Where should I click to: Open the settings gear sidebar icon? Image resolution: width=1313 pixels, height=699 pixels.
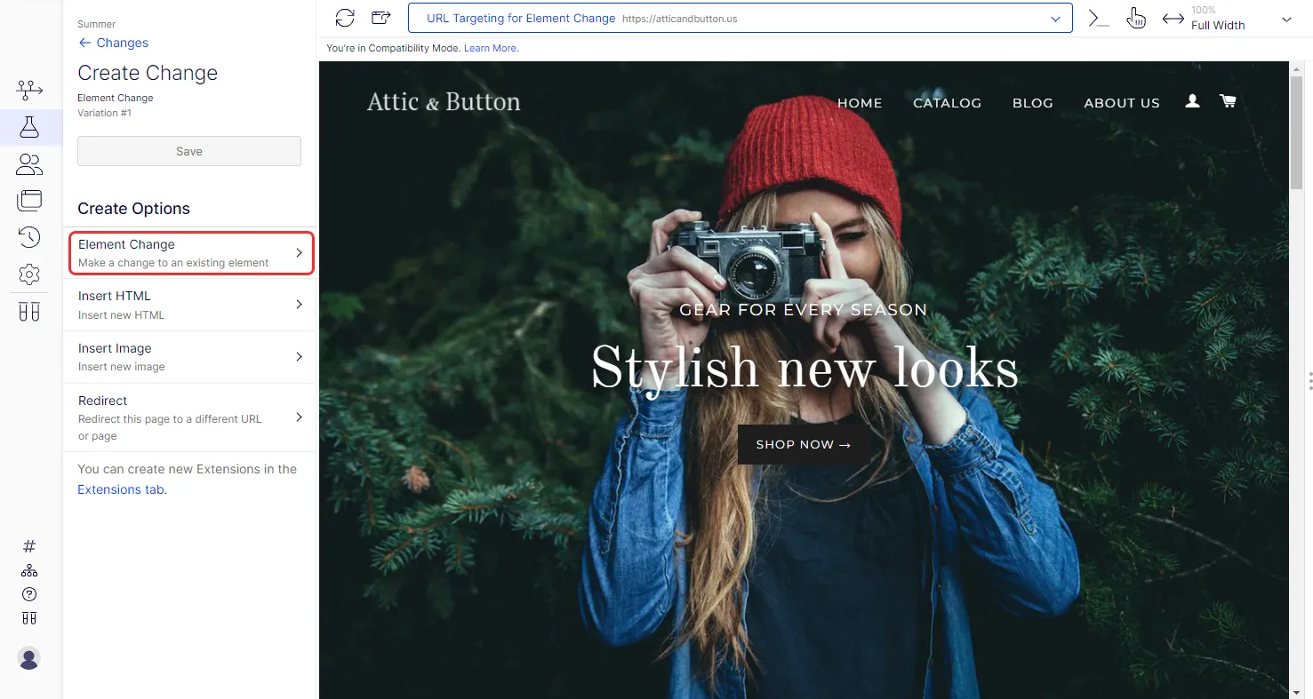point(29,274)
